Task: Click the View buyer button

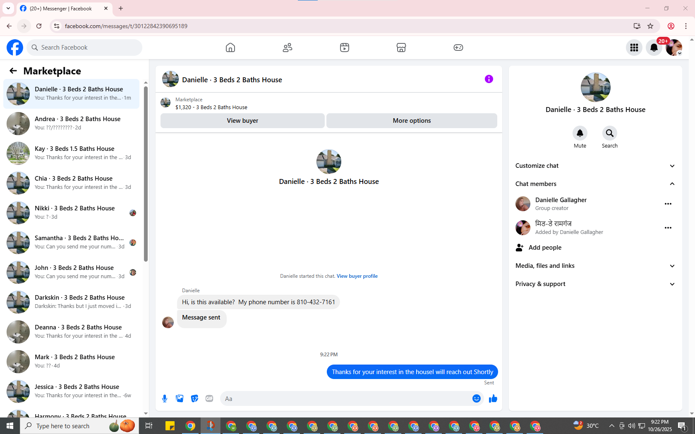Action: coord(242,121)
